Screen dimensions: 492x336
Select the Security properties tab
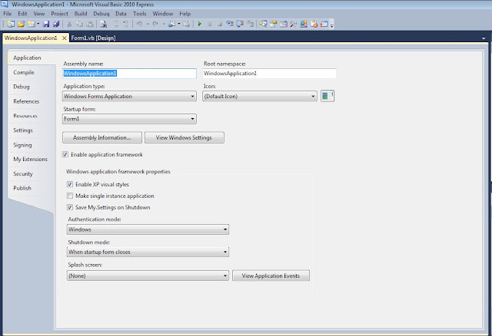23,174
